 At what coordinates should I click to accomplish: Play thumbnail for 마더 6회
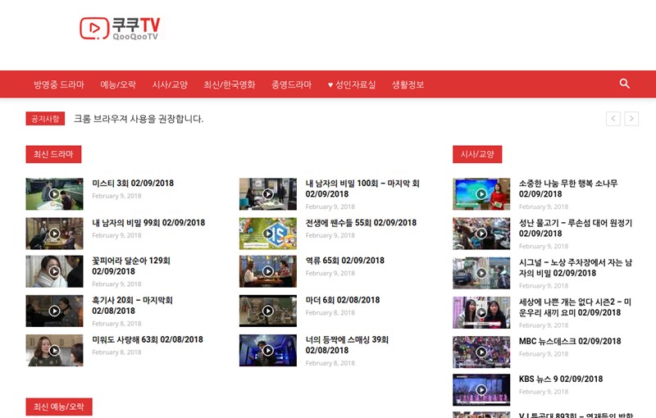[x=268, y=311]
